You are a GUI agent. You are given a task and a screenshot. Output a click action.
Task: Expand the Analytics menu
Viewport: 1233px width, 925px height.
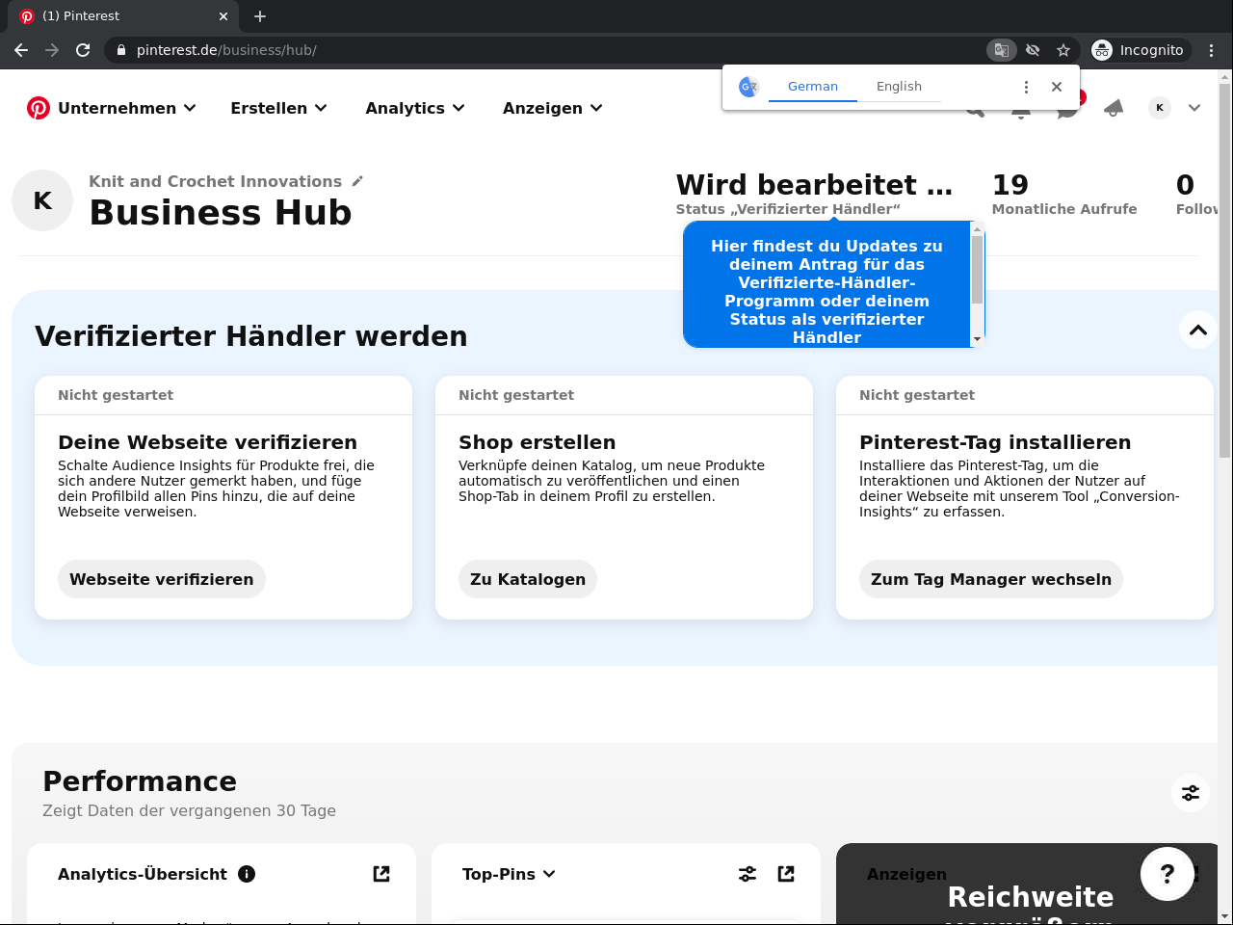[415, 108]
